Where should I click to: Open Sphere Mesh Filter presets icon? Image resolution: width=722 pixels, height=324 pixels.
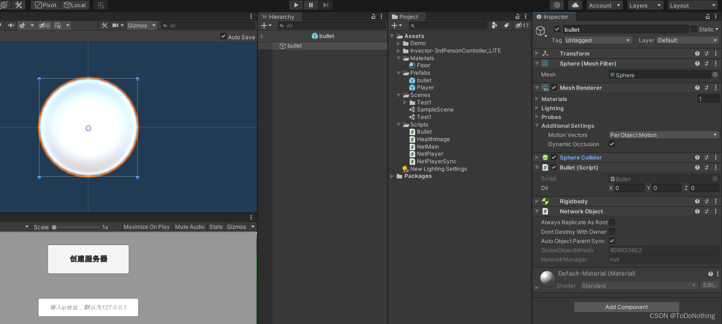point(707,63)
